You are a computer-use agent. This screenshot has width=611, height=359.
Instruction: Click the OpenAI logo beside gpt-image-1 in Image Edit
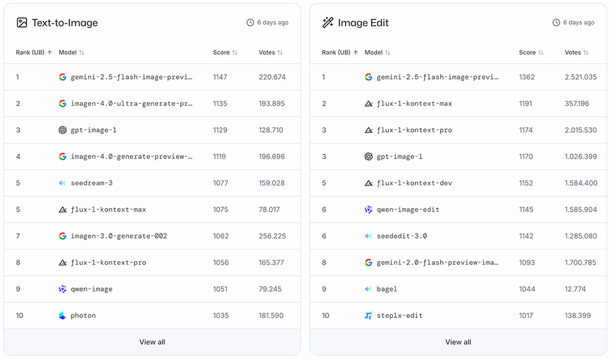coord(368,157)
